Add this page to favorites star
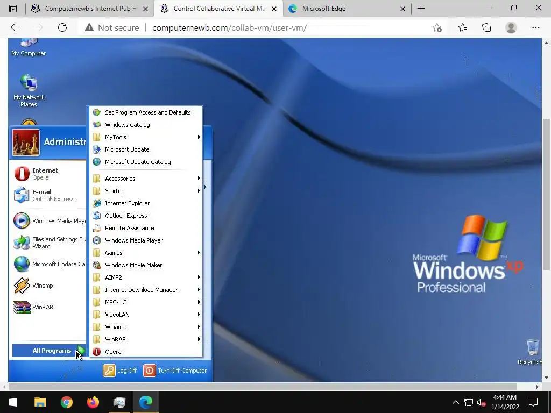551x413 pixels. click(437, 27)
